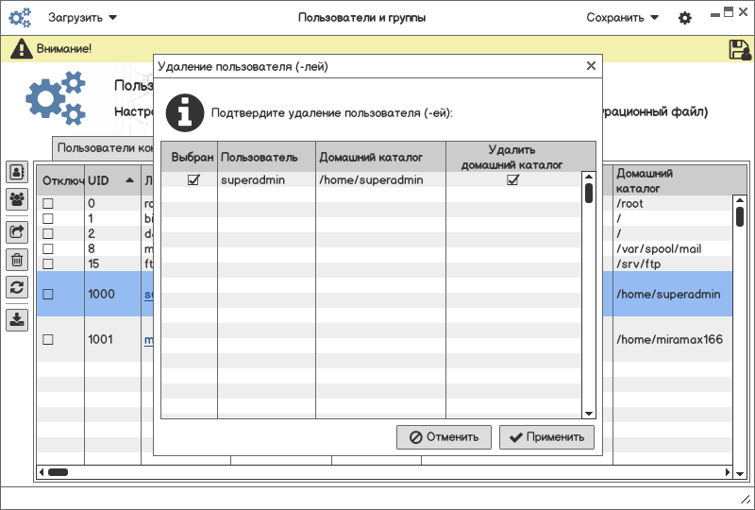This screenshot has height=510, width=755.
Task: Open settings via the gear icon
Action: click(x=685, y=18)
